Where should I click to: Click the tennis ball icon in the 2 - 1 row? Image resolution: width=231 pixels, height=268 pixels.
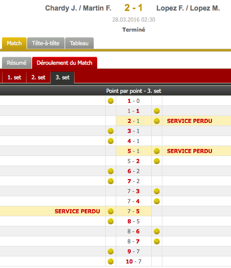(157, 121)
